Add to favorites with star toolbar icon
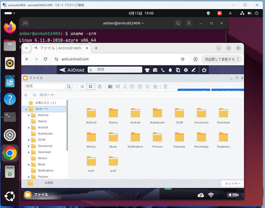This screenshot has height=208, width=265. click(x=155, y=87)
